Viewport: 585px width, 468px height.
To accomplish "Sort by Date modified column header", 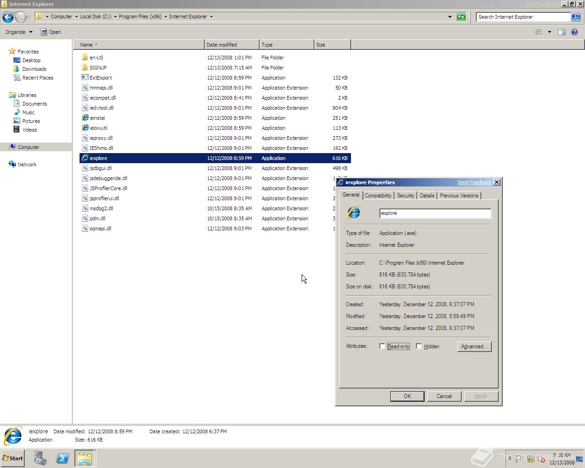I will click(232, 45).
